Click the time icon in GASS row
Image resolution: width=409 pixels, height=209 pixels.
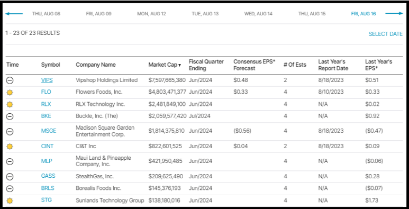click(10, 177)
